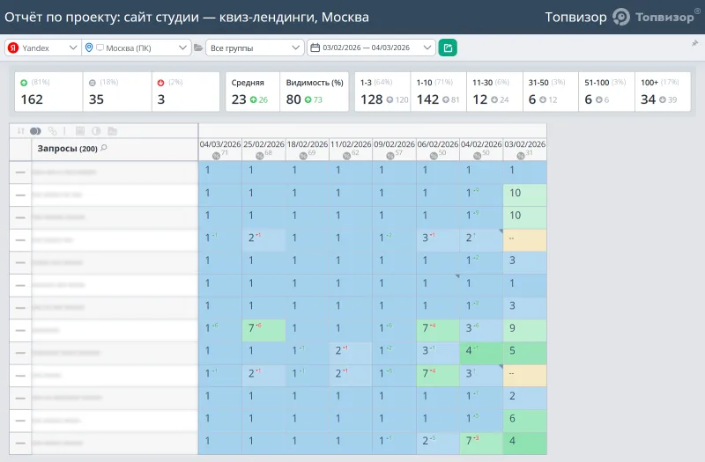
Task: Click the search magnifier next to Запросы (200)
Action: pos(104,148)
